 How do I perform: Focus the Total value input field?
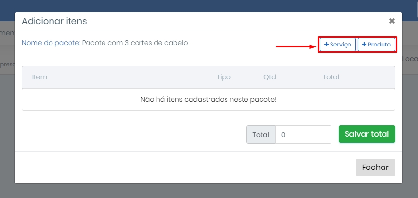(303, 135)
